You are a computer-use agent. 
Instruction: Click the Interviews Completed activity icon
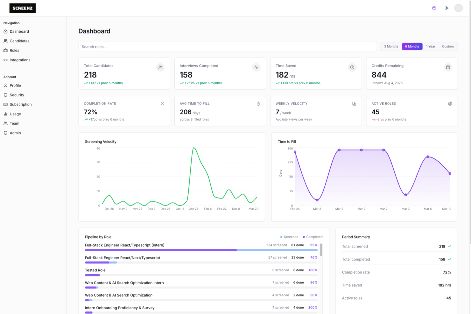(x=256, y=67)
